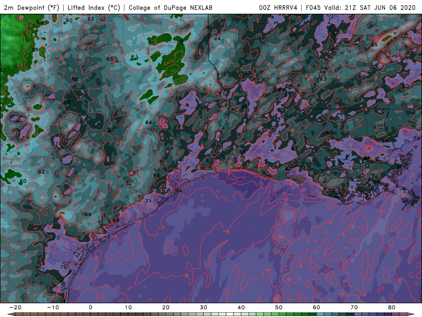Viewport: 422px width, 317px height.
Task: Click the '0' label on the color scale
Action: click(90, 307)
